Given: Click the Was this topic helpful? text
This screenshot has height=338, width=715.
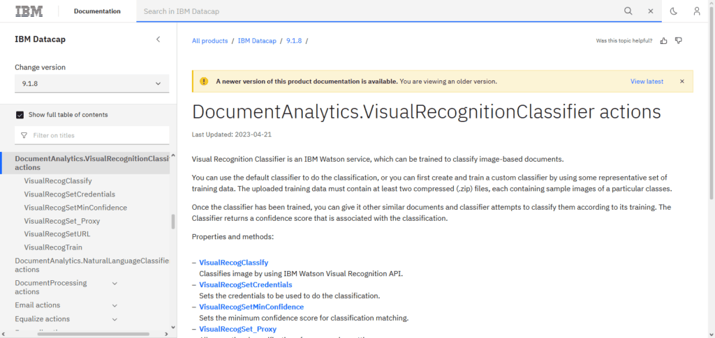Looking at the screenshot, I should point(624,41).
